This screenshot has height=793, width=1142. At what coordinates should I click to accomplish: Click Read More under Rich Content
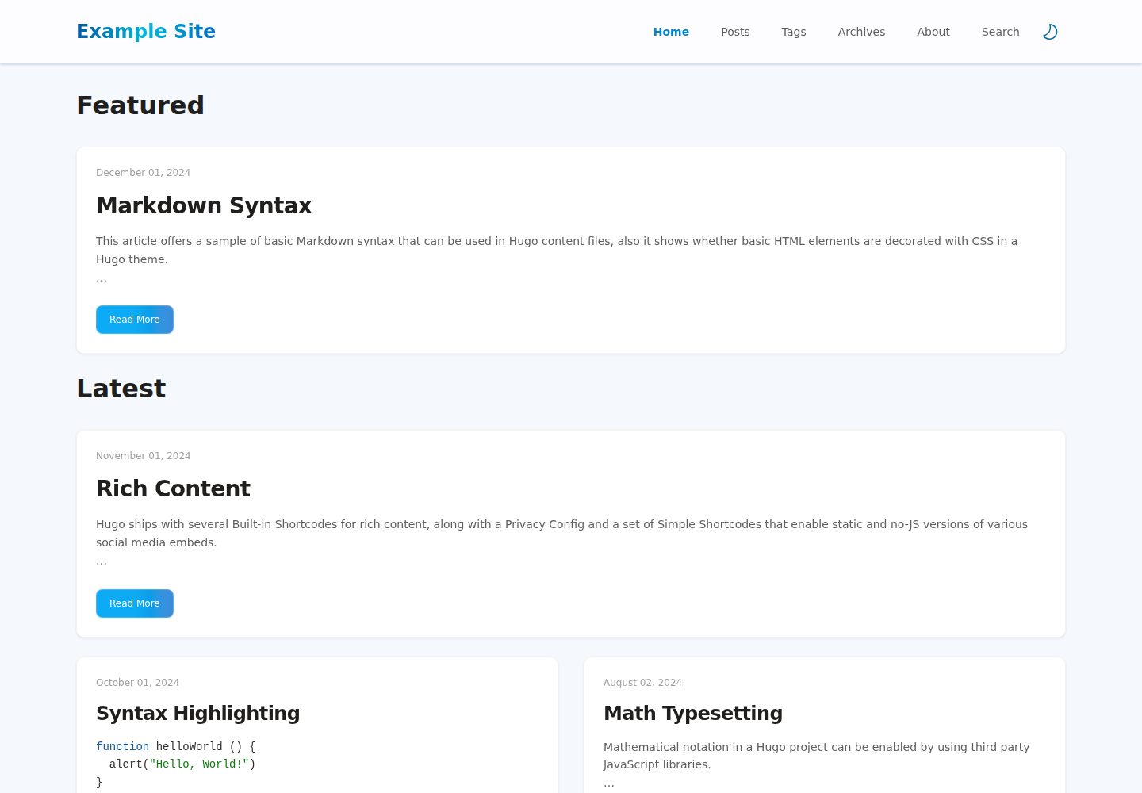(135, 603)
